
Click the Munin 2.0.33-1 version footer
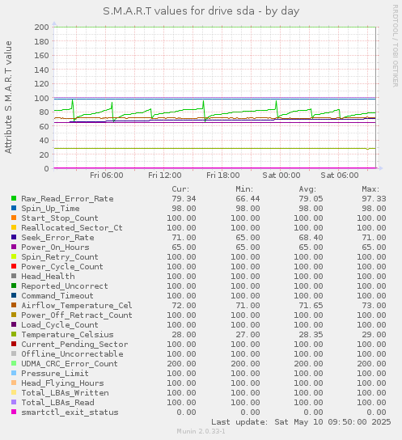pyautogui.click(x=201, y=431)
